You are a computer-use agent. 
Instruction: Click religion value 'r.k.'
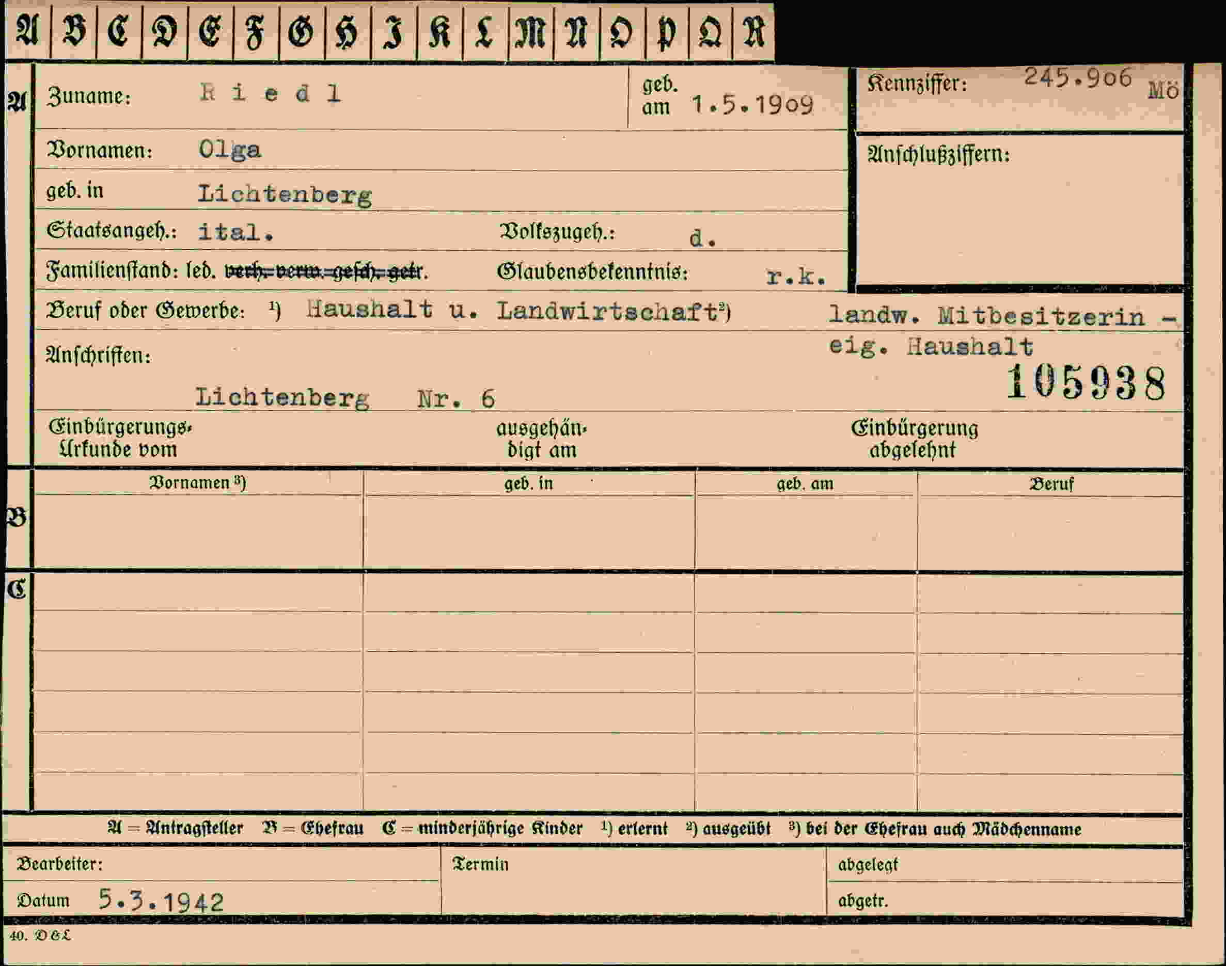[x=796, y=277]
